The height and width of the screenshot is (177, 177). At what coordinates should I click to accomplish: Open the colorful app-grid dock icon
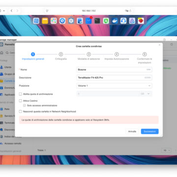[54, 21]
